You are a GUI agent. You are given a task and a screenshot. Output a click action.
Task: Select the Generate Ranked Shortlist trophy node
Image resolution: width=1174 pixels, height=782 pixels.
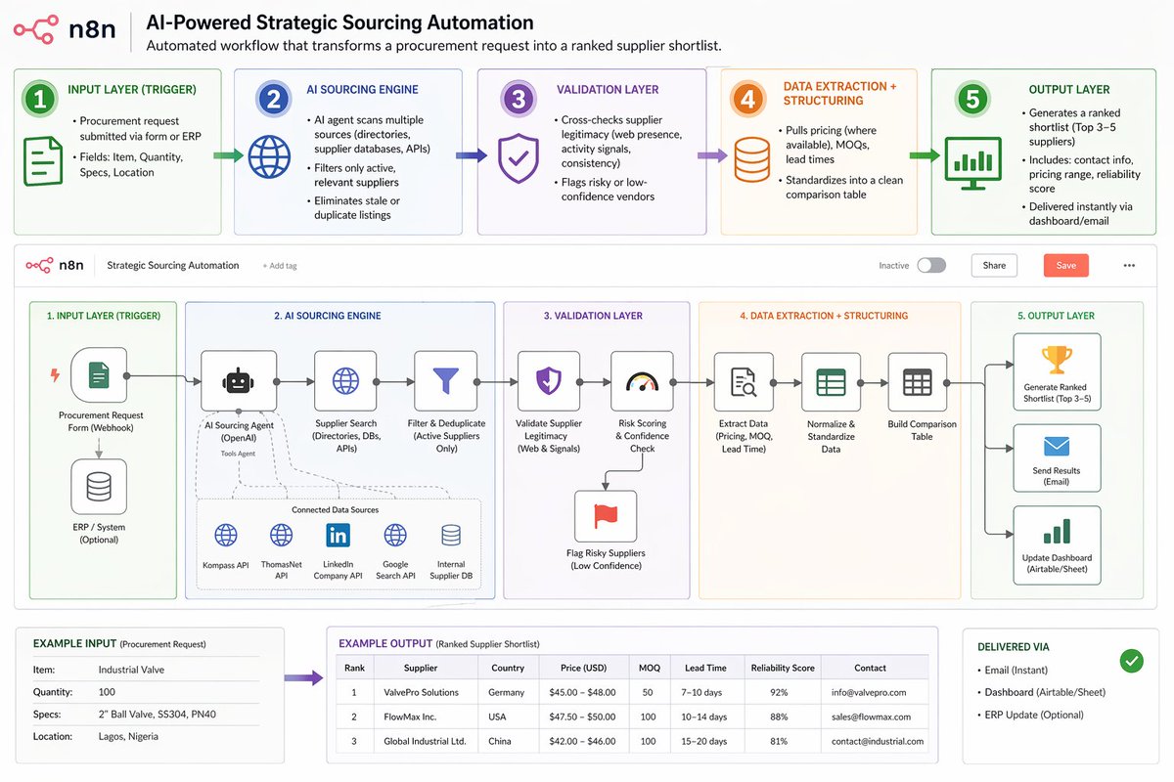1057,371
